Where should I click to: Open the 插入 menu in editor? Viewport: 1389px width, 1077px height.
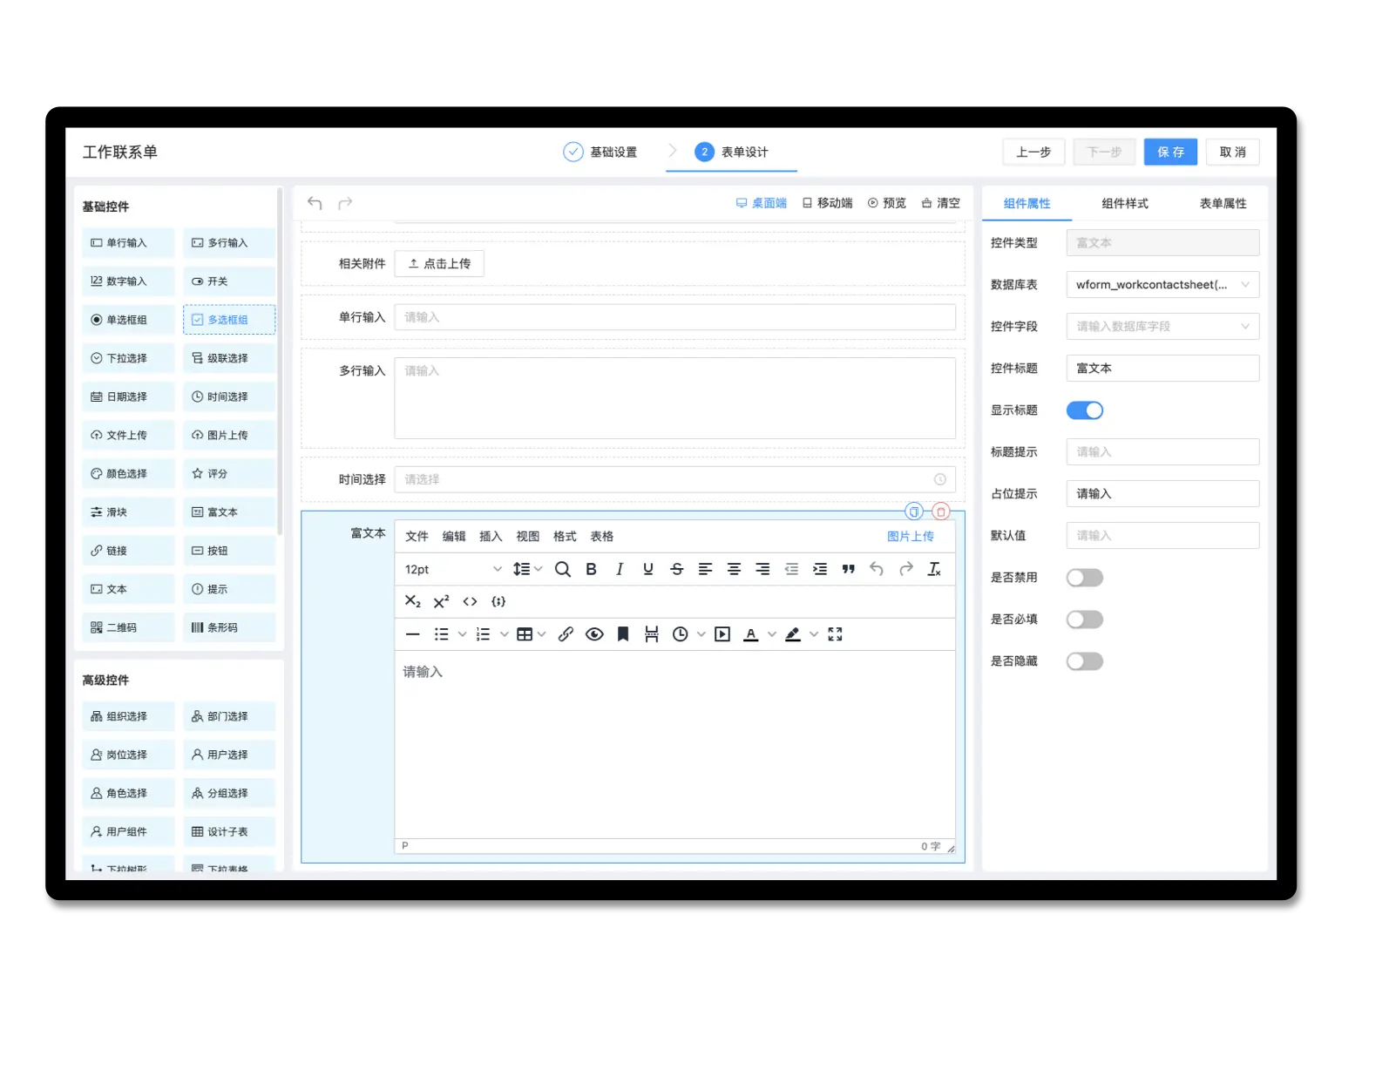tap(491, 536)
